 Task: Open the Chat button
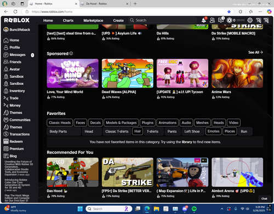(x=264, y=199)
